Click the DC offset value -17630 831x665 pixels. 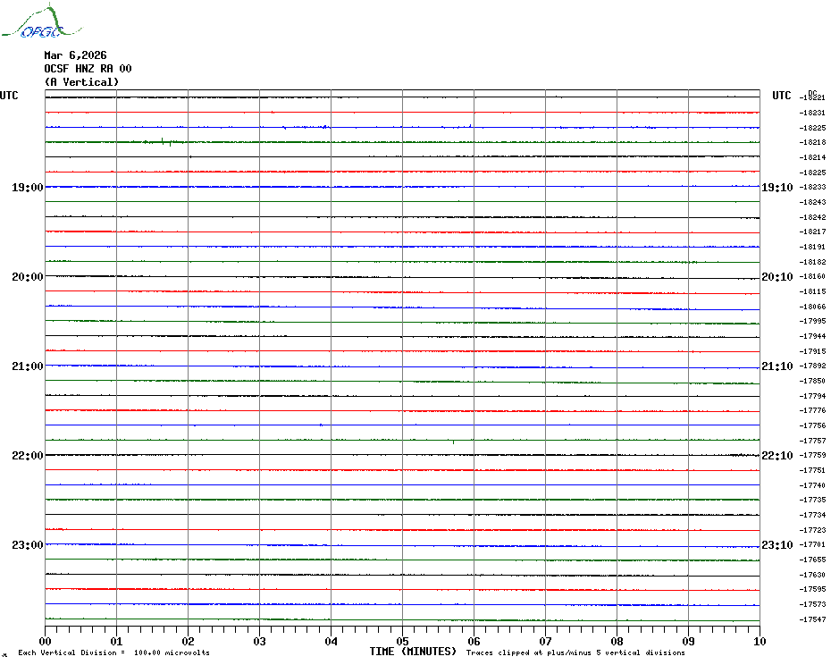pyautogui.click(x=812, y=575)
